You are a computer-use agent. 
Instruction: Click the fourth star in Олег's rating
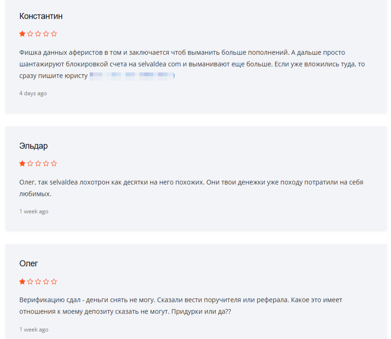click(46, 281)
